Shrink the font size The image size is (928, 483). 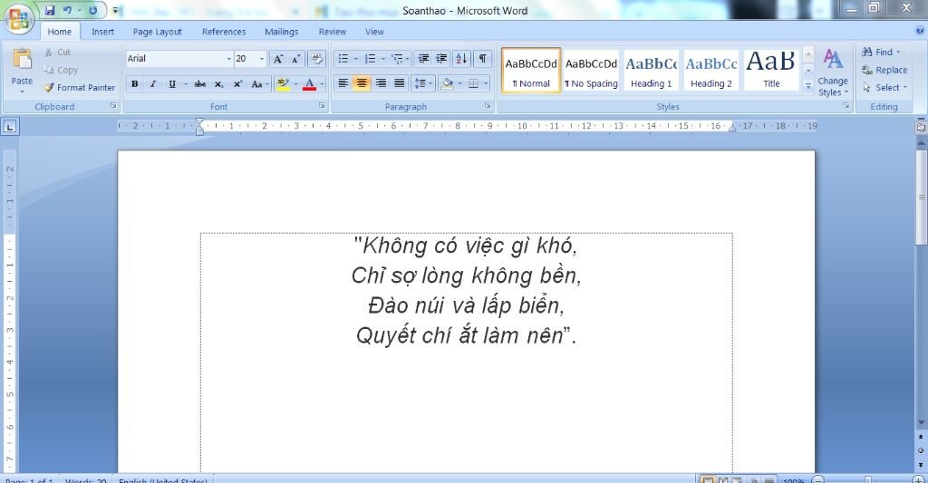(296, 59)
